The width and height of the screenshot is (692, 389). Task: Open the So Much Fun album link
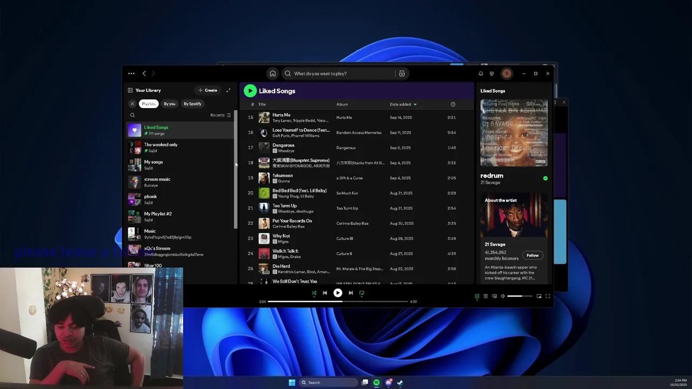click(x=347, y=193)
